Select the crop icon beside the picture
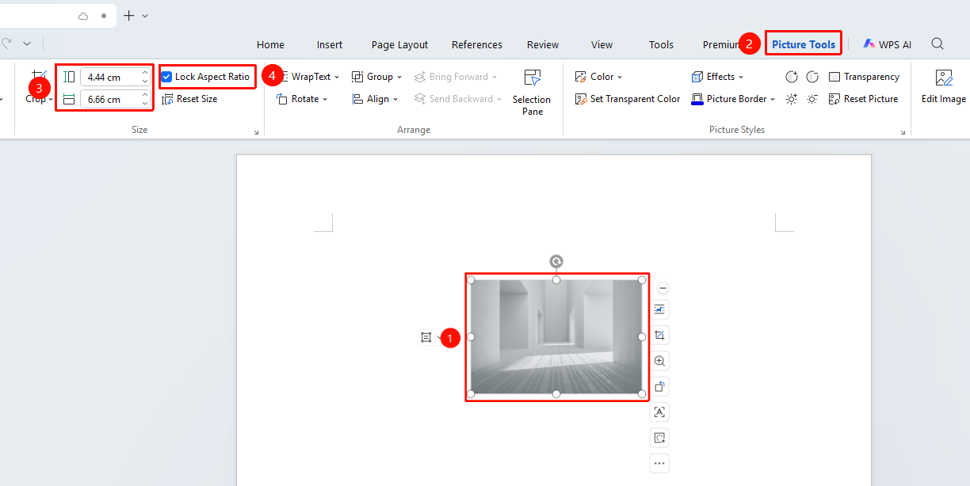Screen dimensions: 970x486 coord(659,336)
